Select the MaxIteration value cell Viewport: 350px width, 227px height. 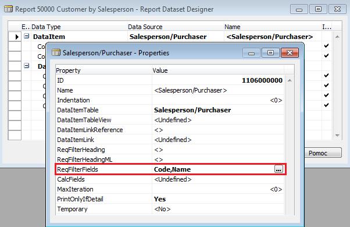click(218, 189)
